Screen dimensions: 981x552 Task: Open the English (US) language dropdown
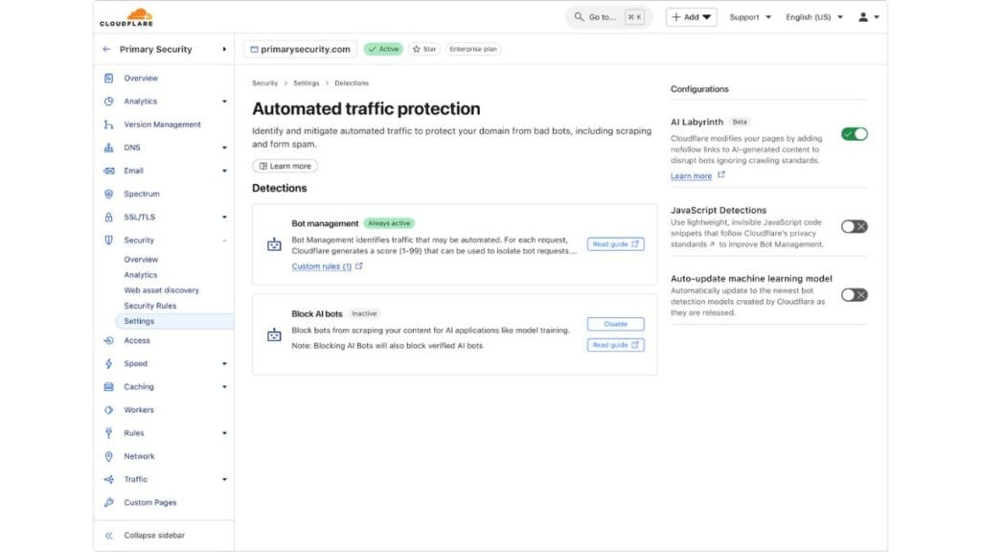814,17
